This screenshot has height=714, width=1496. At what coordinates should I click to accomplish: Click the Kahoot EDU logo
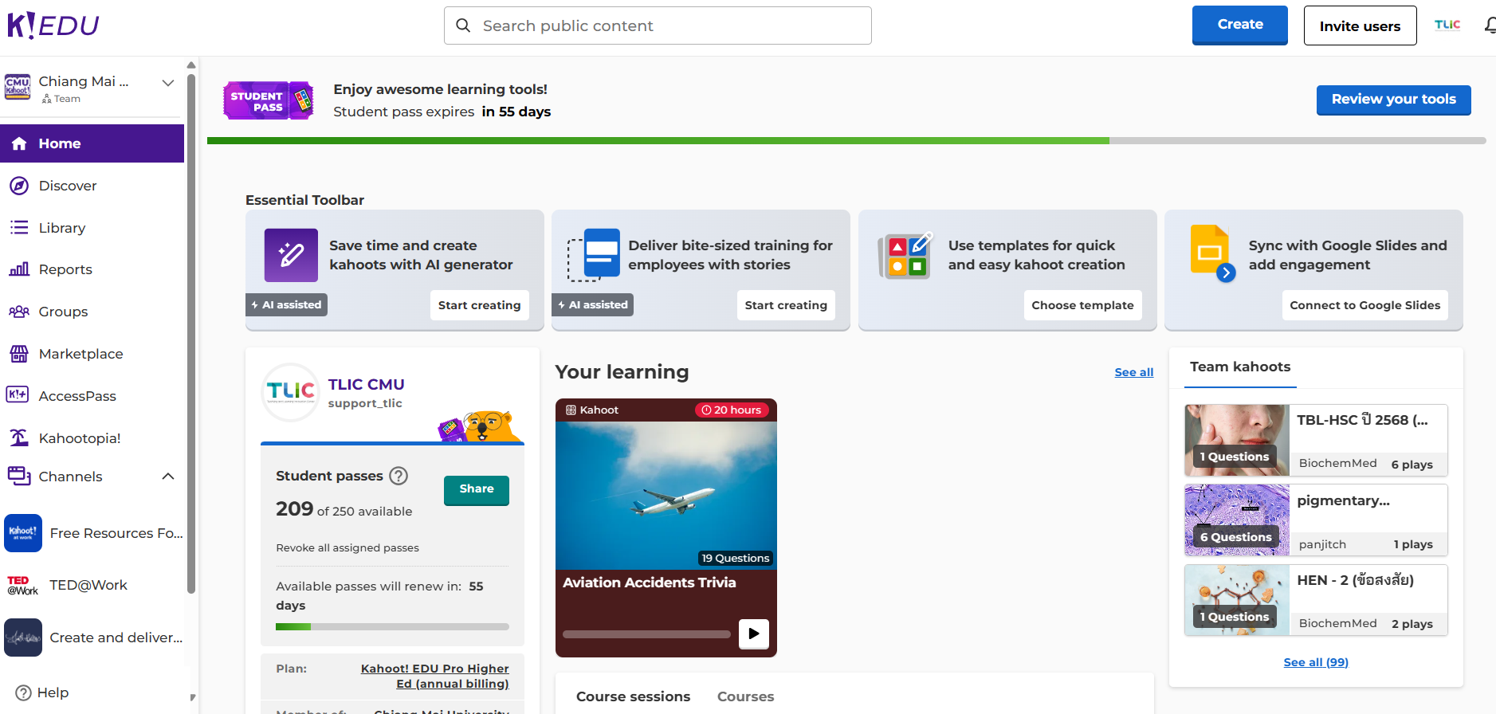coord(53,25)
